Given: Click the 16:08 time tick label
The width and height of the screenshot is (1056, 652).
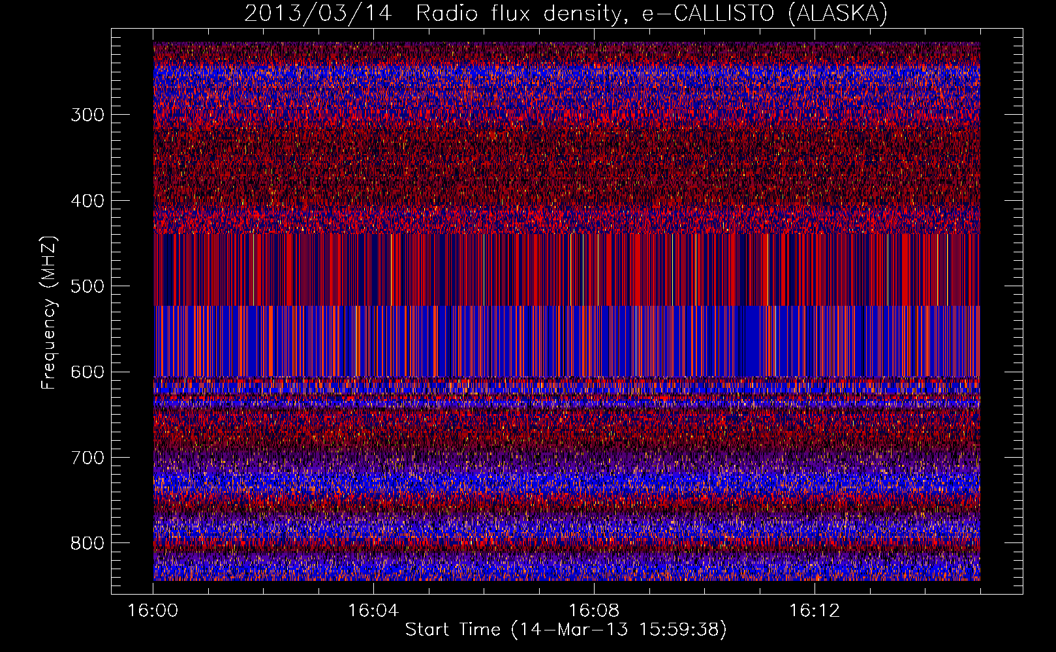Looking at the screenshot, I should pyautogui.click(x=594, y=611).
